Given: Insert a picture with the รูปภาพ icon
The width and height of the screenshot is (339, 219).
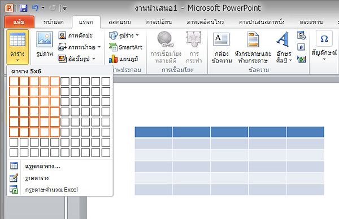Looking at the screenshot, I should click(44, 39).
